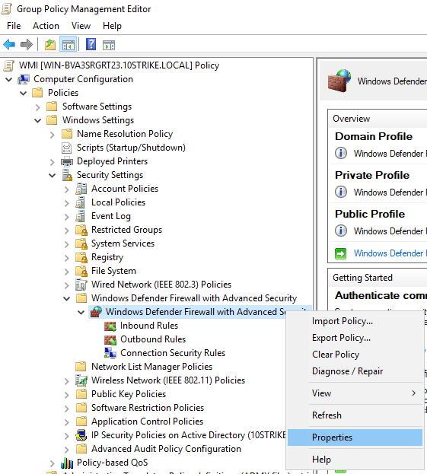Viewport: 427px width, 474px height.
Task: Click the IP Security Policies icon
Action: 81,435
